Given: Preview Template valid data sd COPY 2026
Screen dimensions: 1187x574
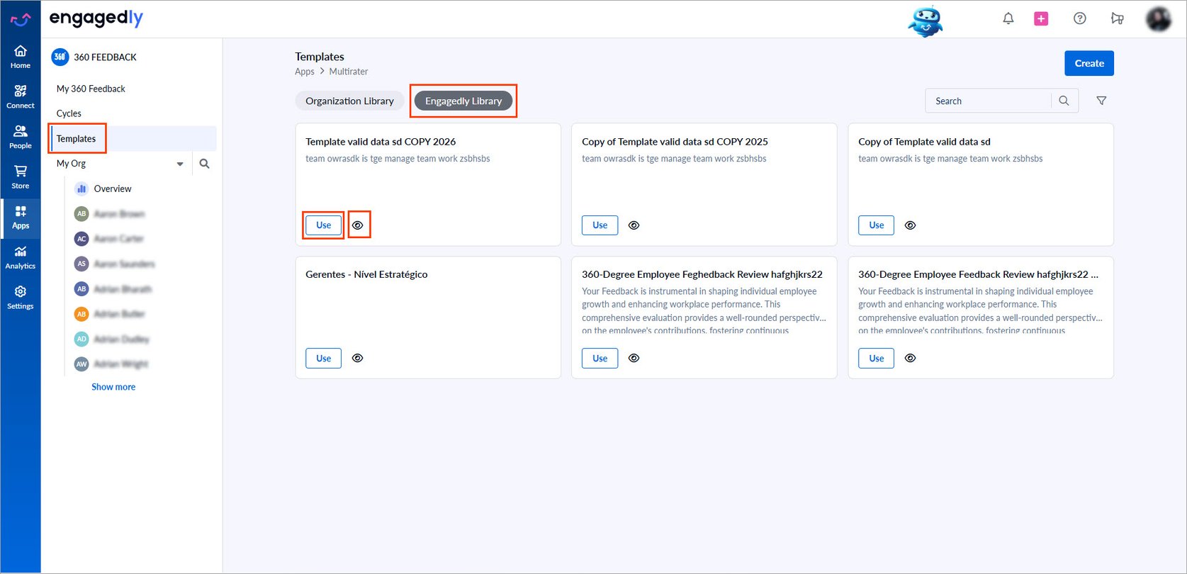Looking at the screenshot, I should click(358, 225).
